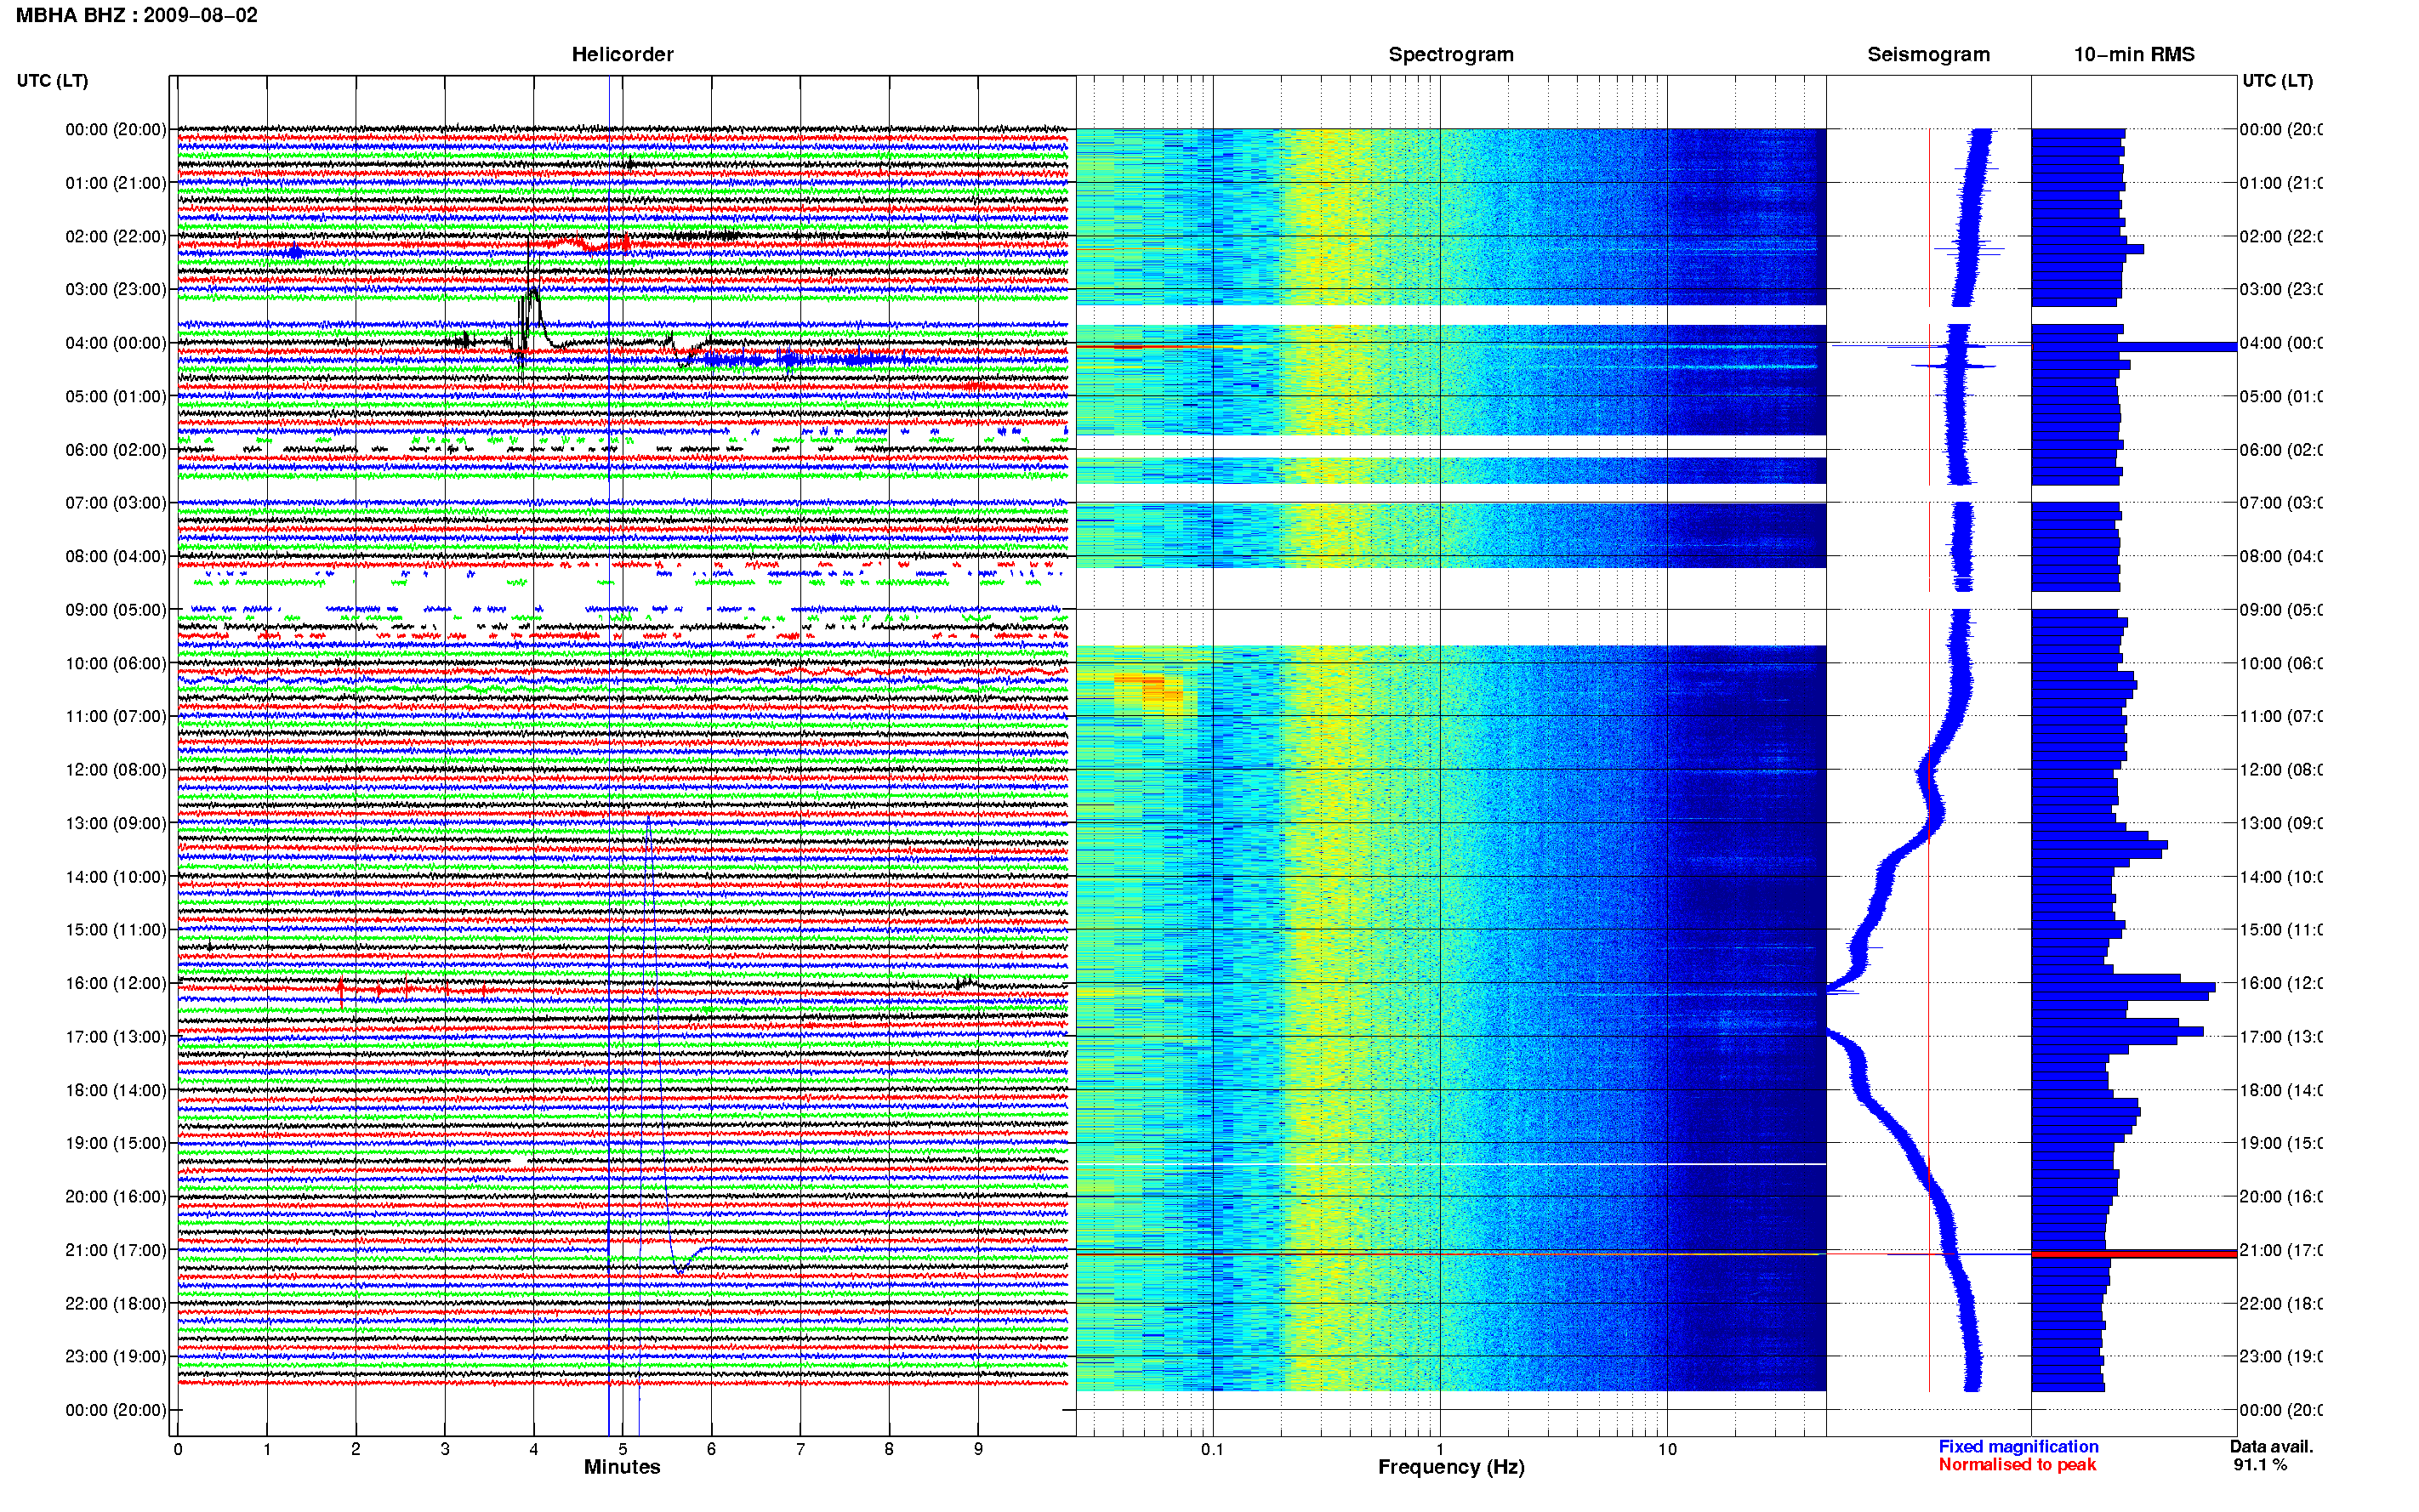
Task: Click the left '16:00 (12:00)' time label
Action: click(116, 983)
